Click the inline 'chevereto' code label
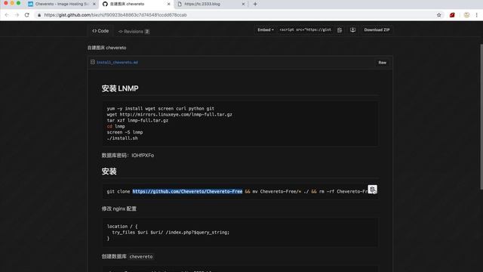 pos(141,257)
